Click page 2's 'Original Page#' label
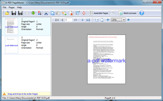Screen dimensions: 163x101 [x=28, y=40]
